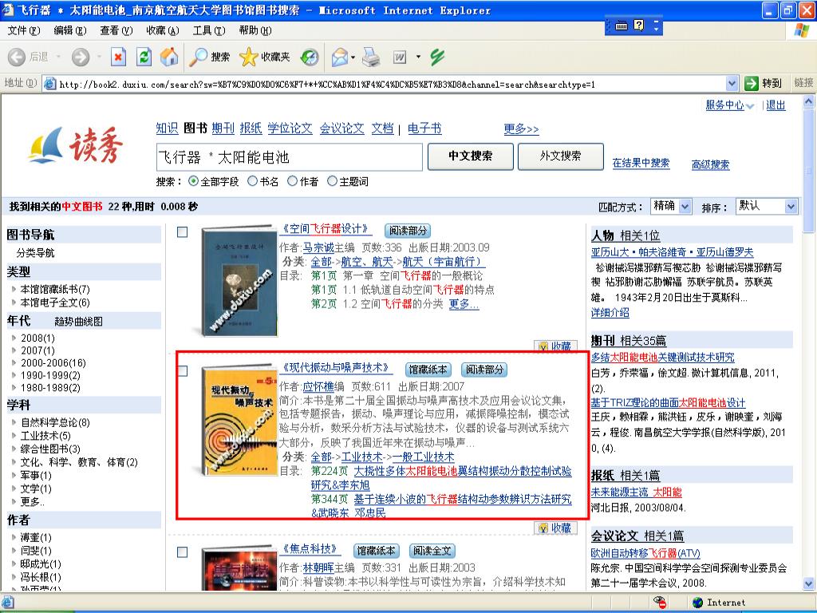Switch to the 学位论文 search tab

tap(290, 129)
